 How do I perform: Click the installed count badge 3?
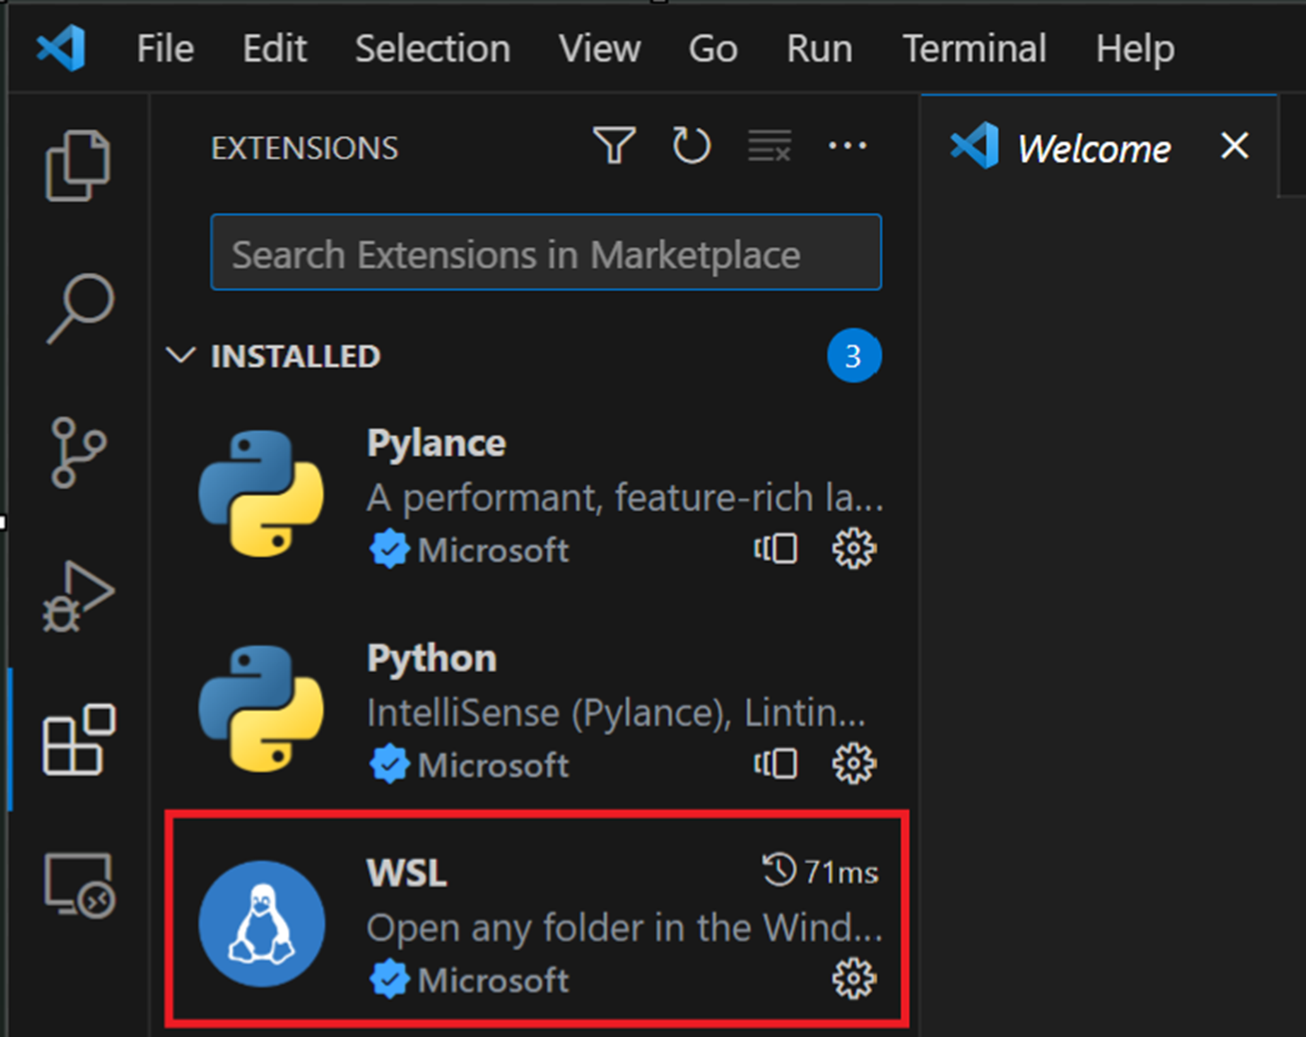[x=854, y=356]
